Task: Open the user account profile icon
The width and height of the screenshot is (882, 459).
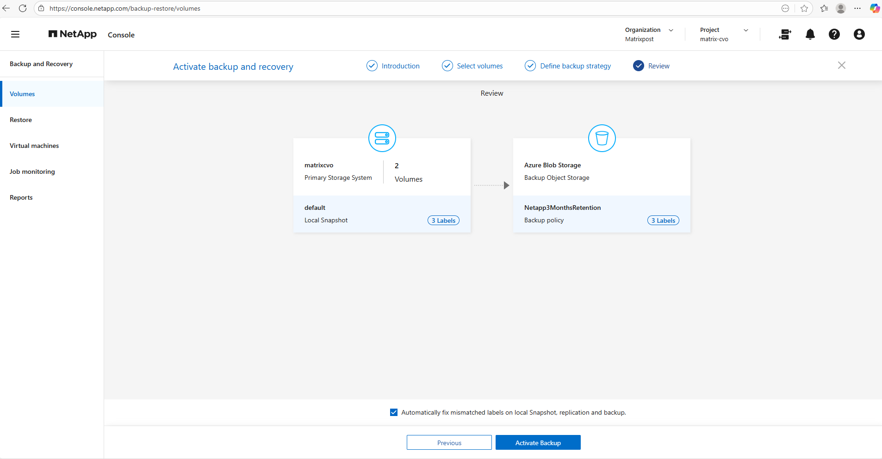Action: [x=859, y=34]
